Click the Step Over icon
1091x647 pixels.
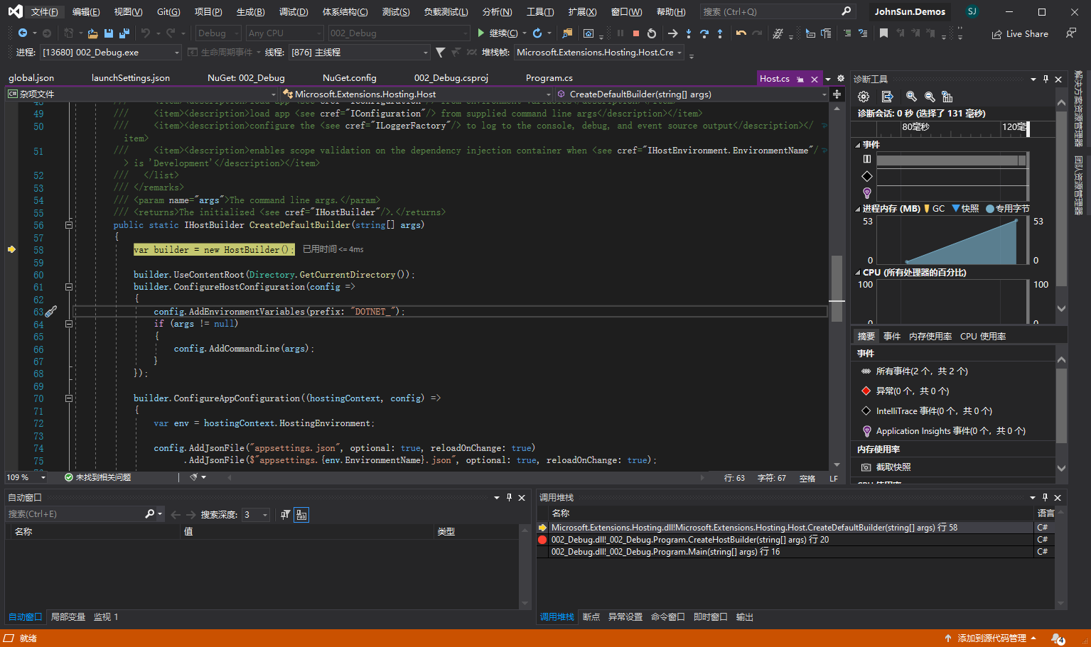coord(704,33)
